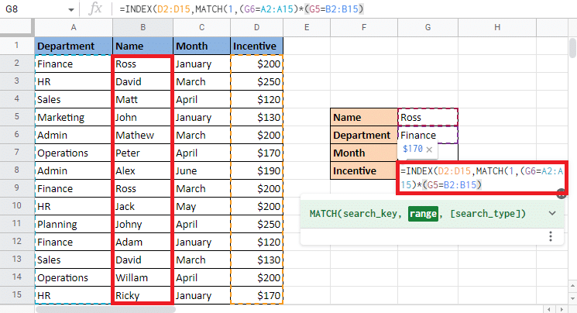Click the highlighted range argument in MATCH help
The width and height of the screenshot is (577, 313).
tap(424, 213)
